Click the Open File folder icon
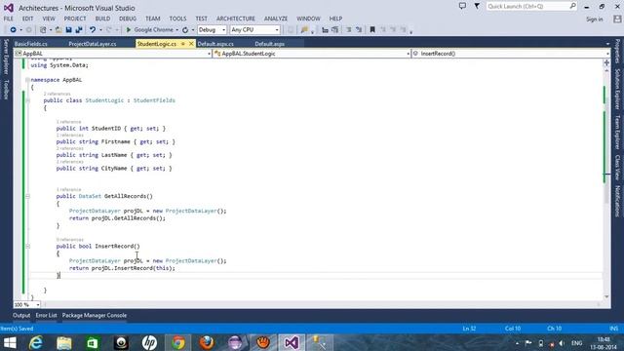Image resolution: width=624 pixels, height=351 pixels. [x=58, y=30]
